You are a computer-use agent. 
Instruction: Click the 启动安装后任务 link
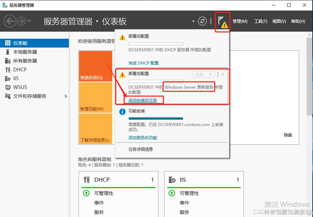click(x=143, y=101)
